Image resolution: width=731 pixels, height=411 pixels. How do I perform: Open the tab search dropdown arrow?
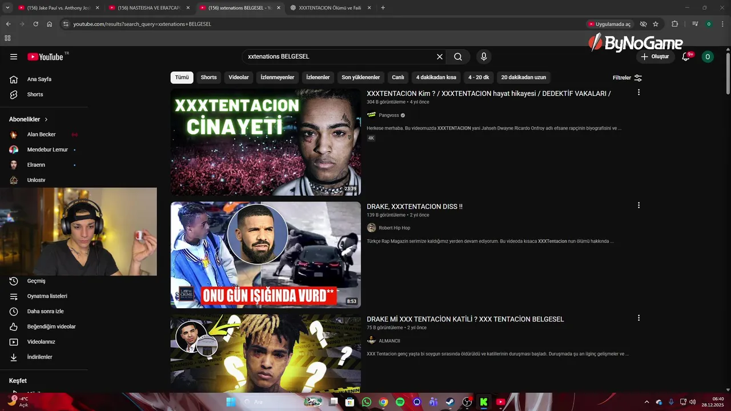pos(7,8)
